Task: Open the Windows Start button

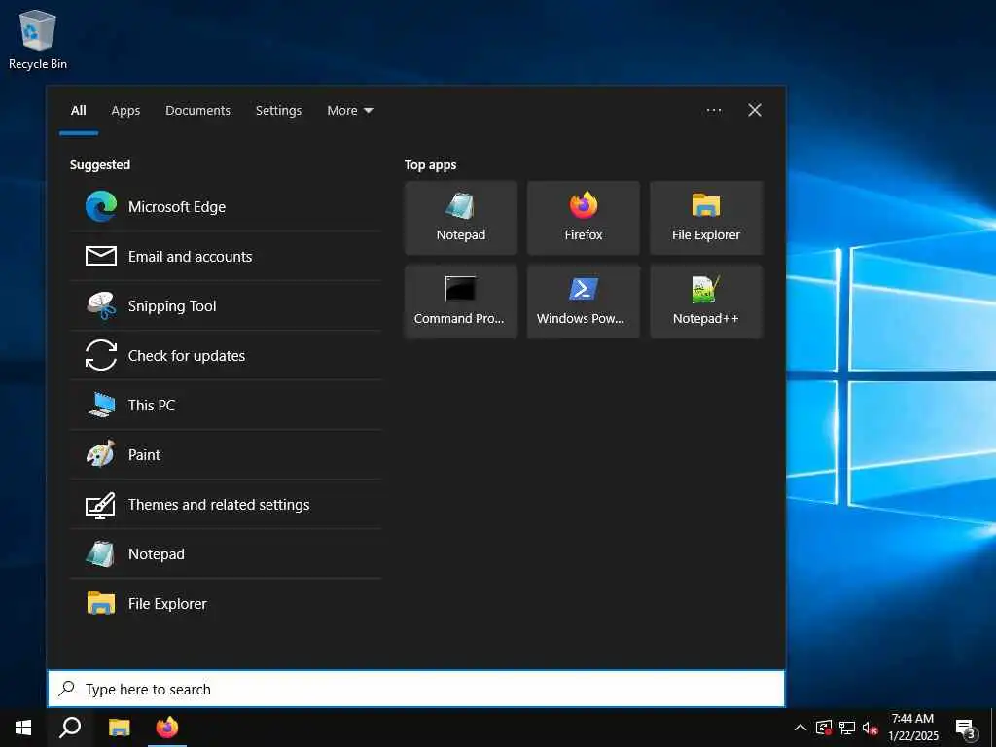Action: tap(23, 728)
